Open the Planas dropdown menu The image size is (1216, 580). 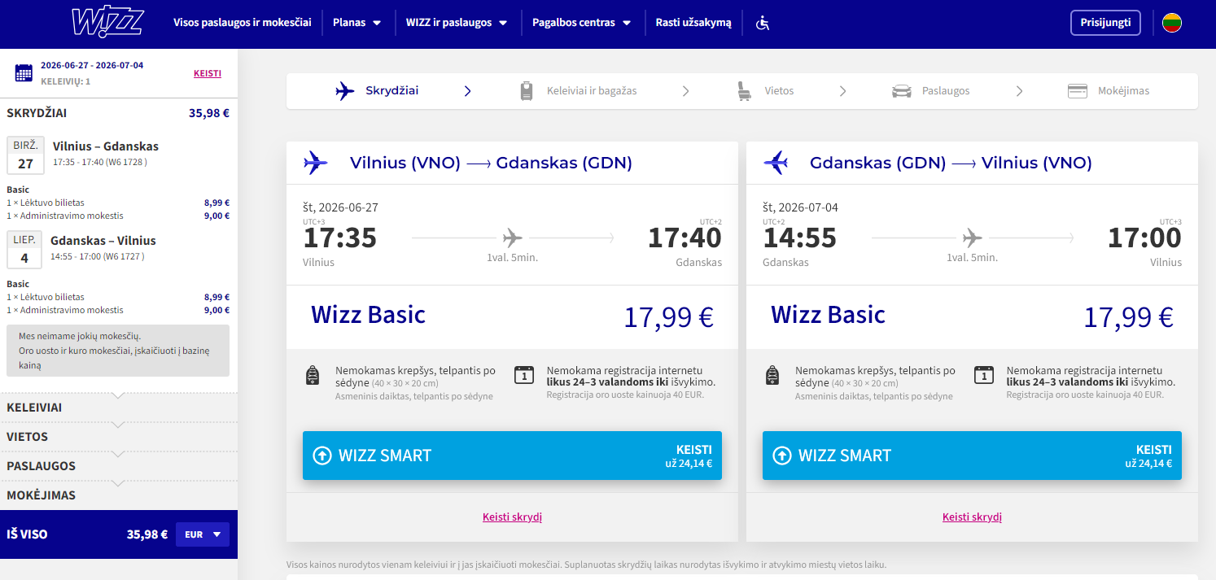[356, 23]
